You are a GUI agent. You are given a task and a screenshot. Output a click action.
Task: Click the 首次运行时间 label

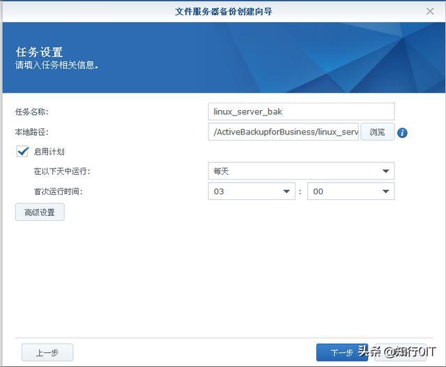coord(59,192)
